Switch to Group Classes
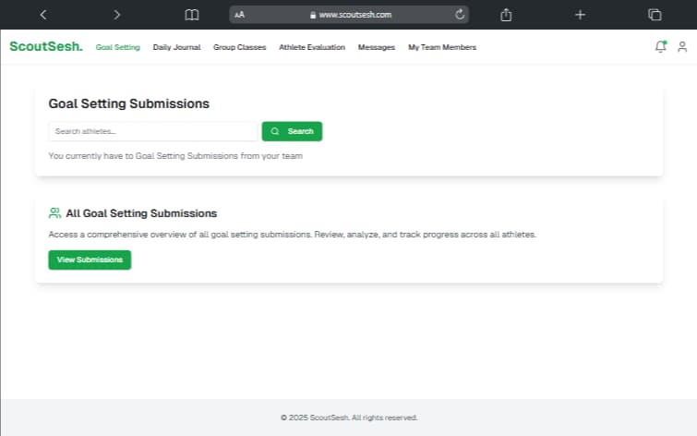 [239, 47]
